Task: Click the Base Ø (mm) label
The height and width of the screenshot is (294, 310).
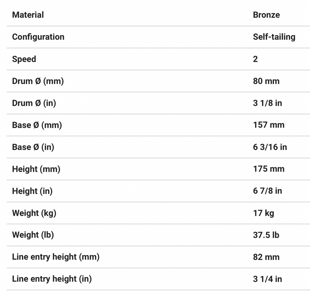Action: [x=37, y=125]
